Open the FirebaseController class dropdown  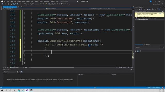click(x=67, y=9)
